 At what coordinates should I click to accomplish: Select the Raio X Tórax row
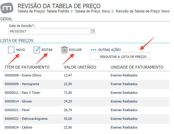[x=86, y=93]
